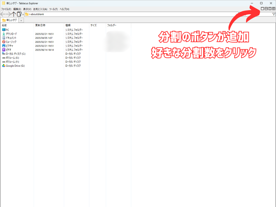Select Google Drive (G:) in the list
The image size is (276, 207).
(x=15, y=66)
